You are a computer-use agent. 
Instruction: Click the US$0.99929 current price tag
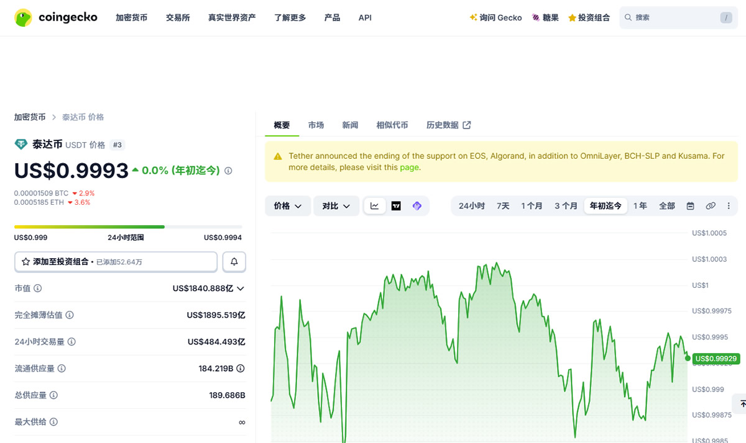(716, 359)
